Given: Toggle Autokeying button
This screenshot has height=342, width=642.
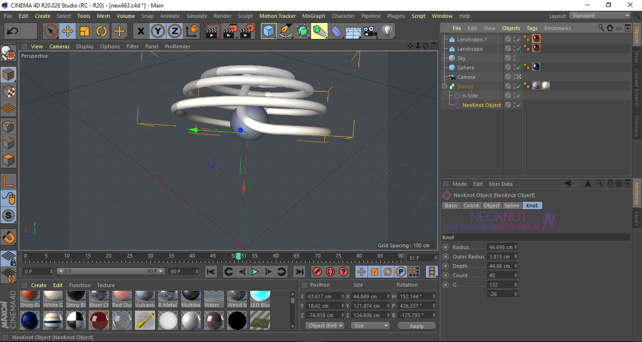Looking at the screenshot, I should pos(330,272).
